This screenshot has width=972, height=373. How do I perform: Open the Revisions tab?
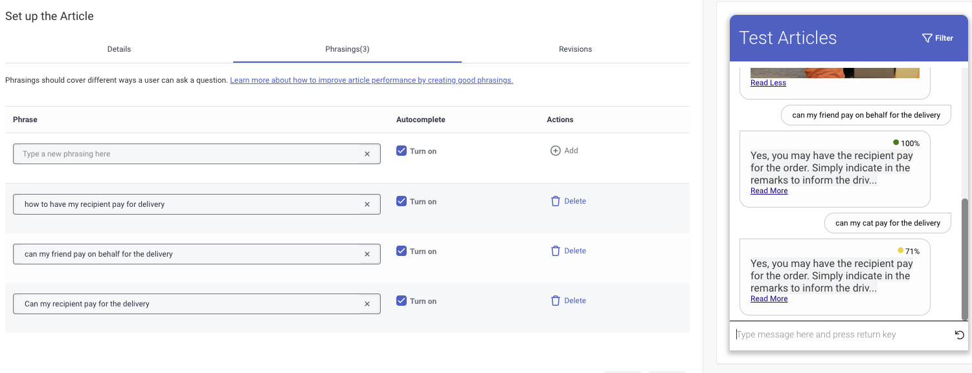coord(575,49)
